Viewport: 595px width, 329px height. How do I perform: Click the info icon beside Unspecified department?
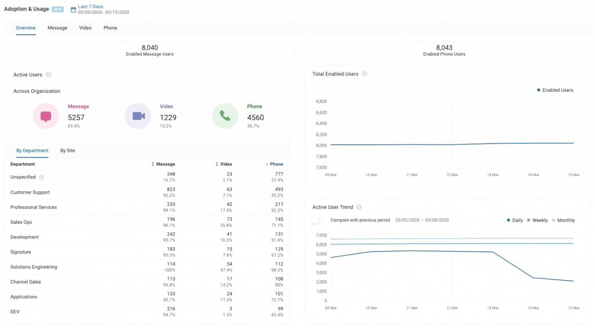tap(41, 177)
